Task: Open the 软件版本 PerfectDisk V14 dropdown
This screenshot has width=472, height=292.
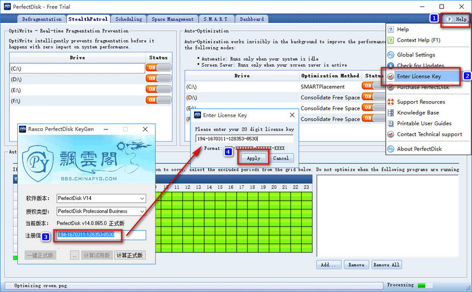Action: point(101,198)
